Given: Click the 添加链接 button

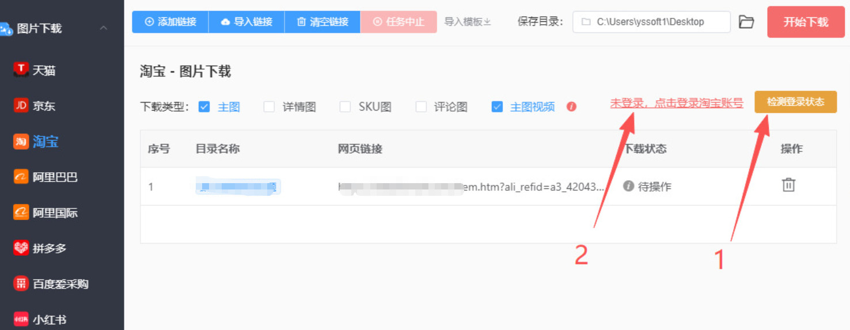Looking at the screenshot, I should 170,22.
